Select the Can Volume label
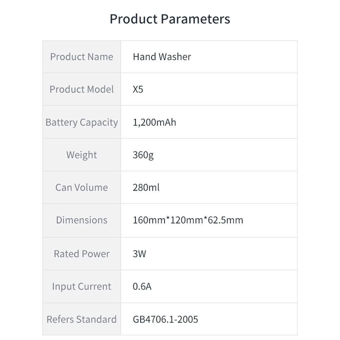 click(x=81, y=187)
